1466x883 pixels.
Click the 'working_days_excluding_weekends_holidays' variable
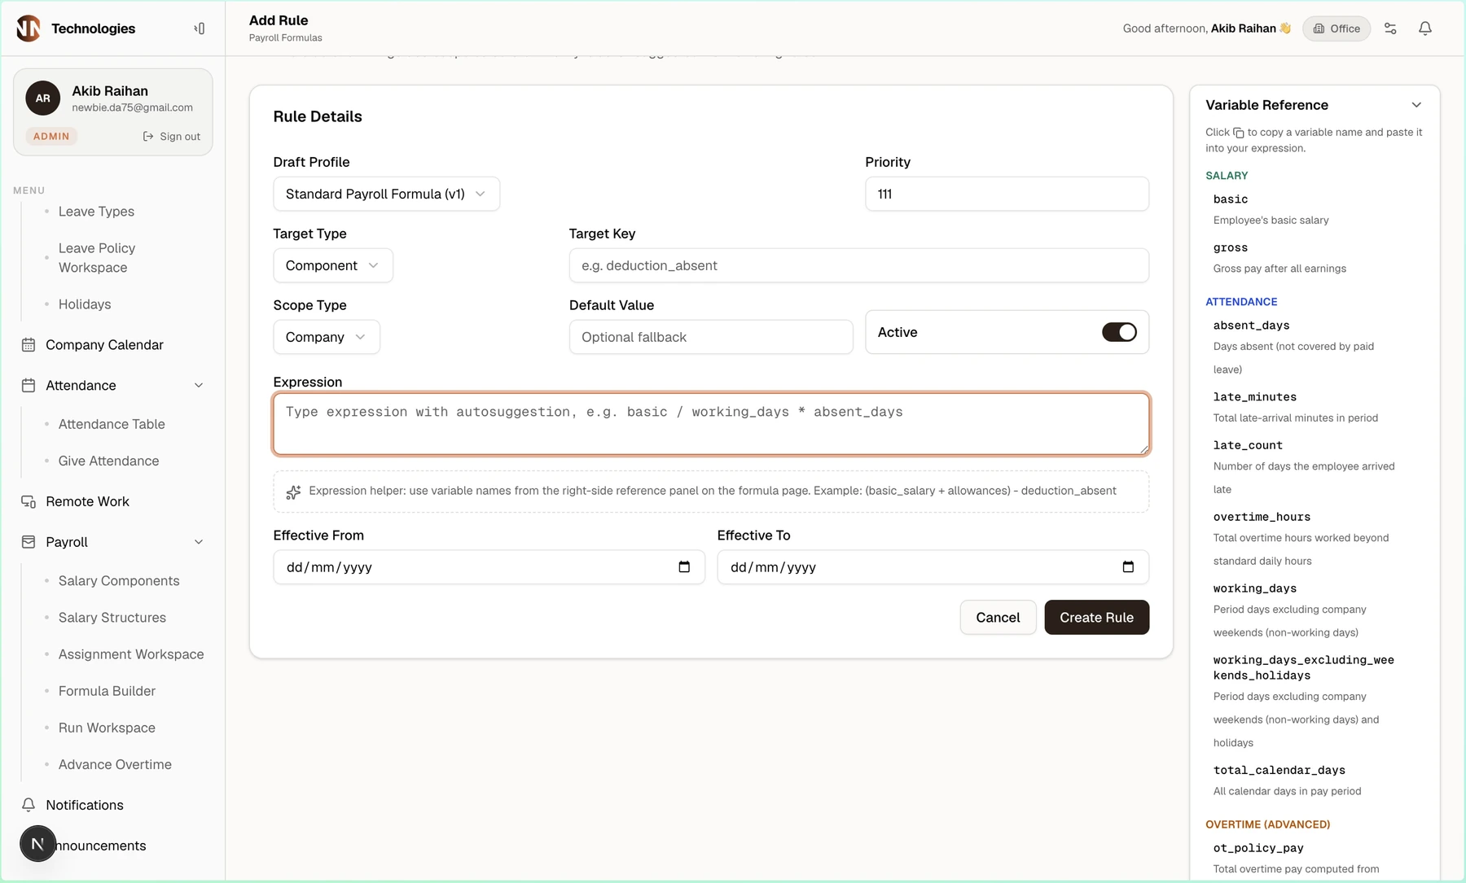[x=1303, y=667]
